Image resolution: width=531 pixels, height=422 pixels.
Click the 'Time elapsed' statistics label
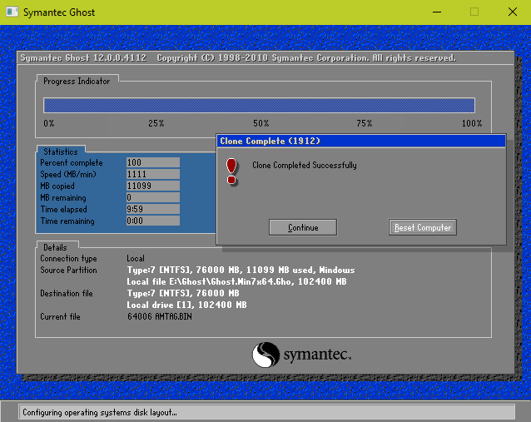pyautogui.click(x=63, y=209)
